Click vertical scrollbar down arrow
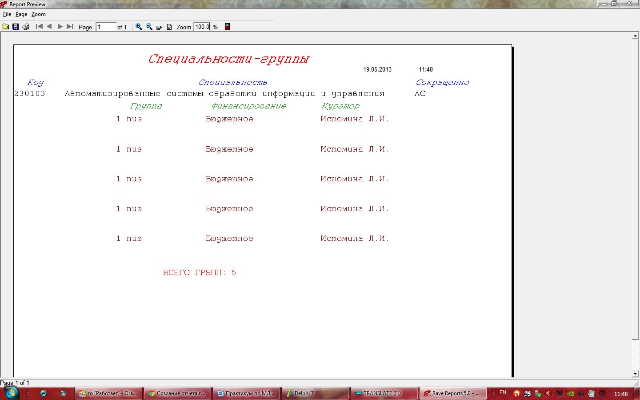This screenshot has height=400, width=640. click(636, 374)
